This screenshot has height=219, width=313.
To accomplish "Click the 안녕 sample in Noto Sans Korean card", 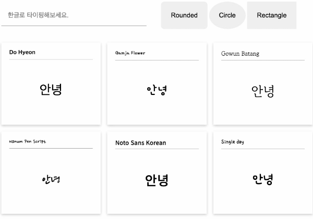I will click(x=156, y=180).
